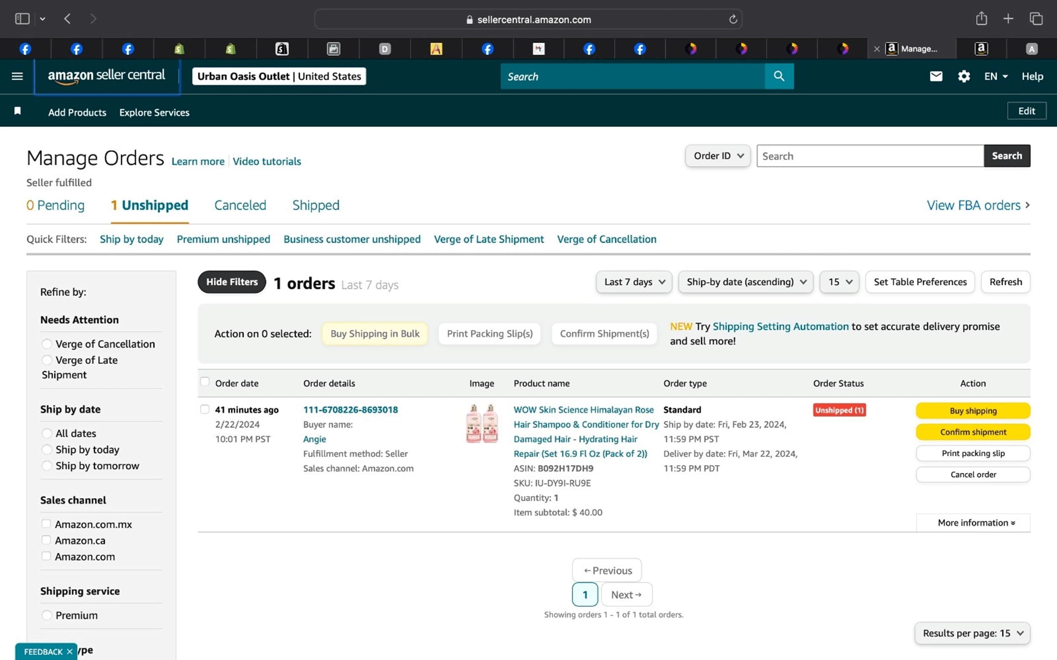Click the bookmark flag icon
Screen dimensions: 1057x660
[x=18, y=111]
